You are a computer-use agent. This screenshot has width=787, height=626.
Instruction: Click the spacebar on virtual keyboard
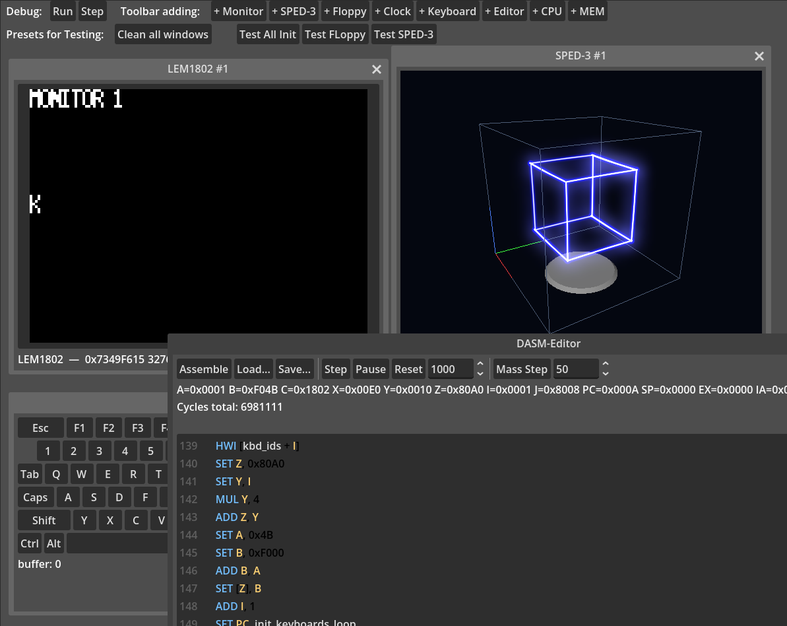[x=117, y=543]
